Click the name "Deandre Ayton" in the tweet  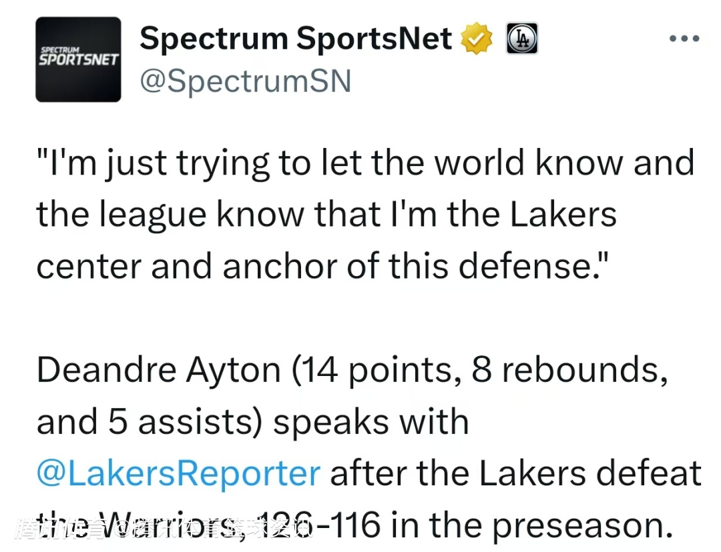point(158,370)
